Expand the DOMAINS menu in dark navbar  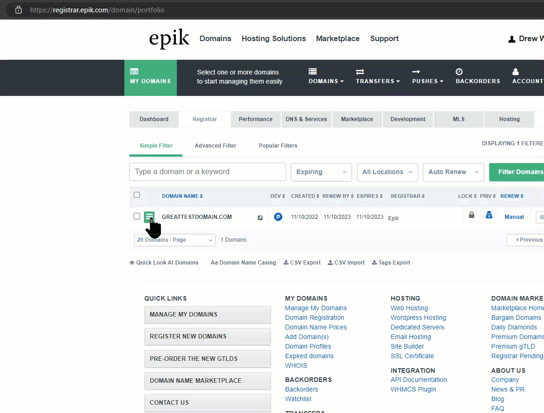point(326,77)
